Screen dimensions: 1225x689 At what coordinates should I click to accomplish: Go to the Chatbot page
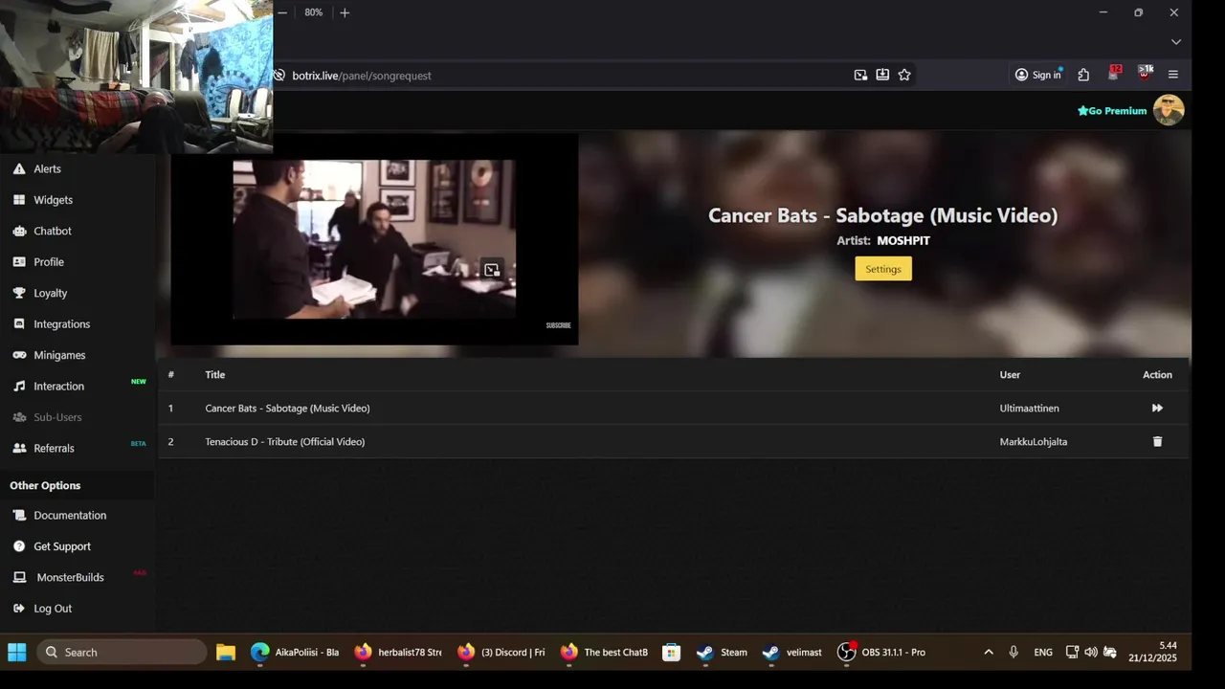coord(53,231)
